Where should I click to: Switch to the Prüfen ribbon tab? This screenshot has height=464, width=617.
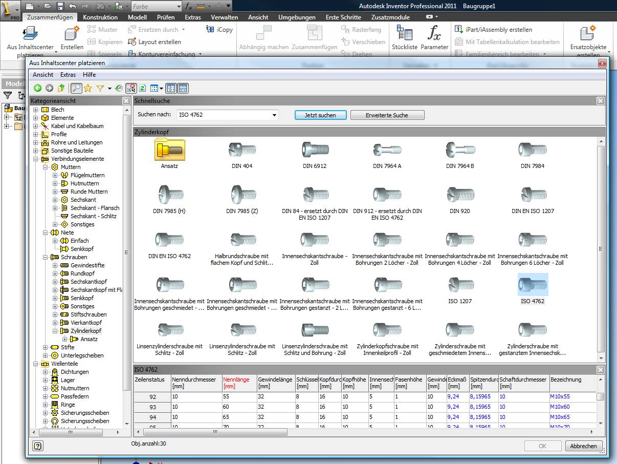166,17
